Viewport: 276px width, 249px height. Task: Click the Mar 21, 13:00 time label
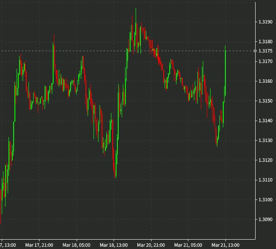[225, 245]
